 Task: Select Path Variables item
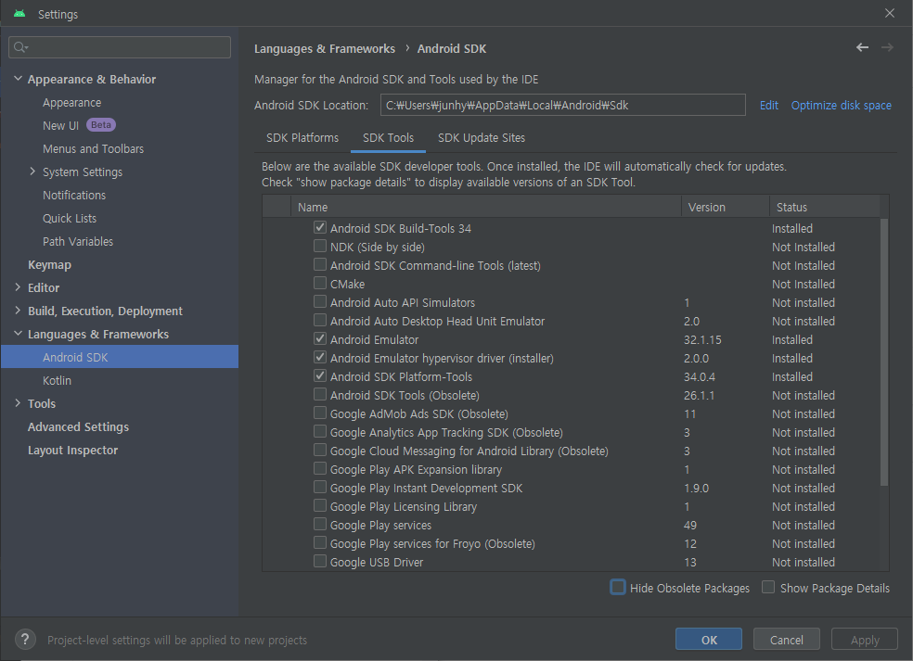coord(77,241)
